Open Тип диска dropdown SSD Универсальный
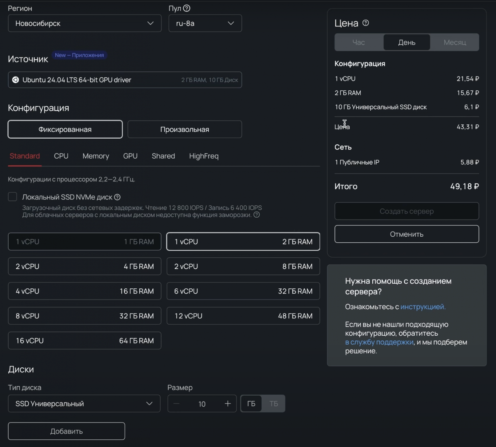 coord(84,404)
